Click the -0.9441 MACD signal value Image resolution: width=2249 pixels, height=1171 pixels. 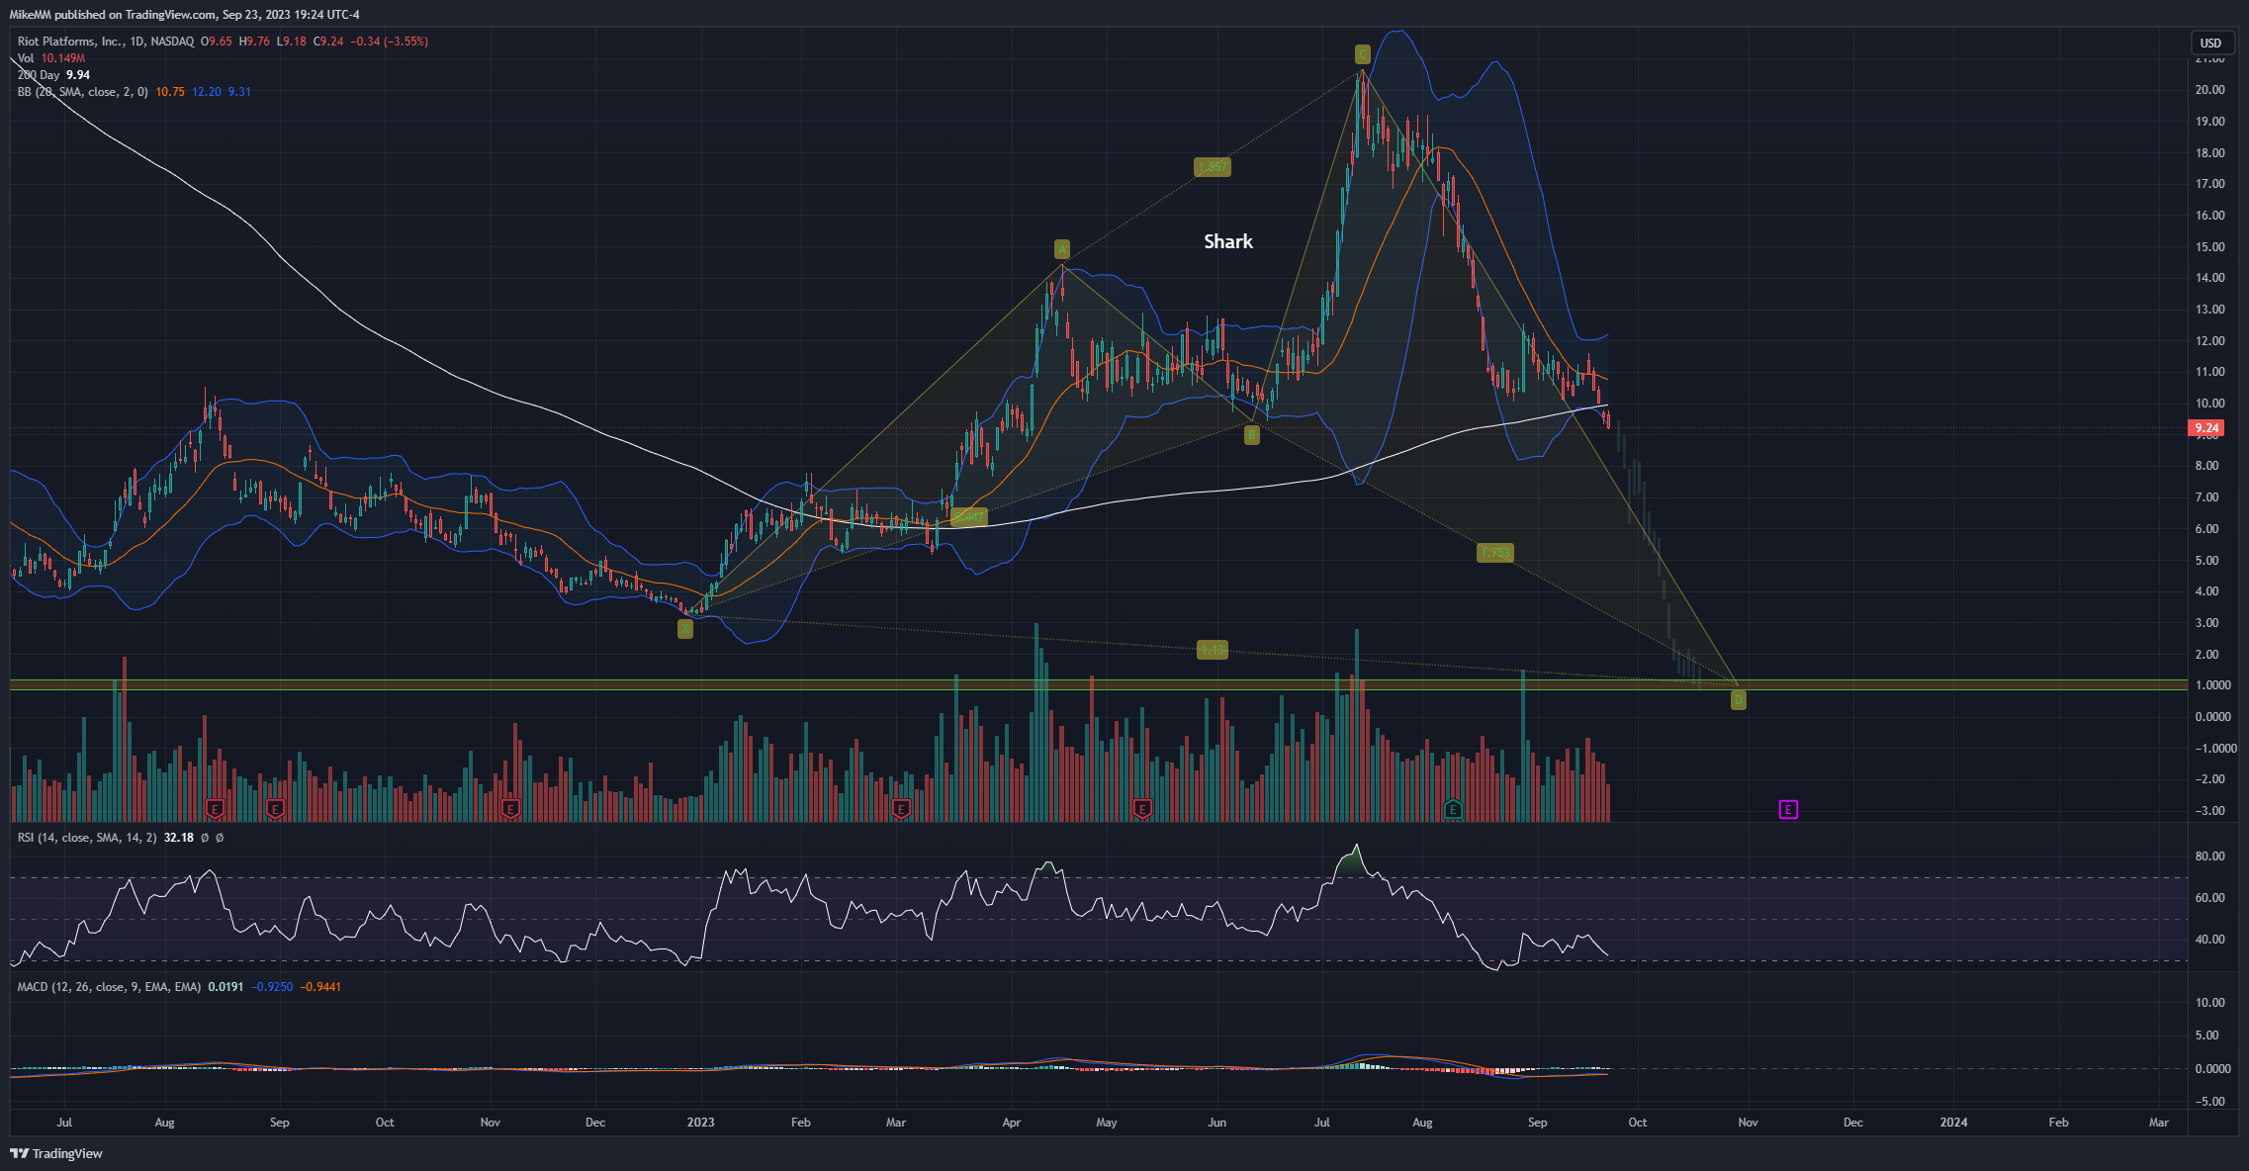(x=320, y=987)
